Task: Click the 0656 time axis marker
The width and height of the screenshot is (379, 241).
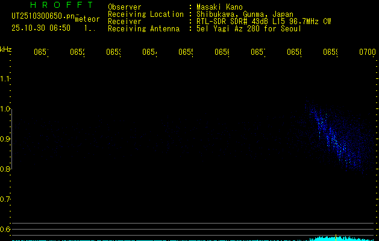Action: [x=222, y=52]
